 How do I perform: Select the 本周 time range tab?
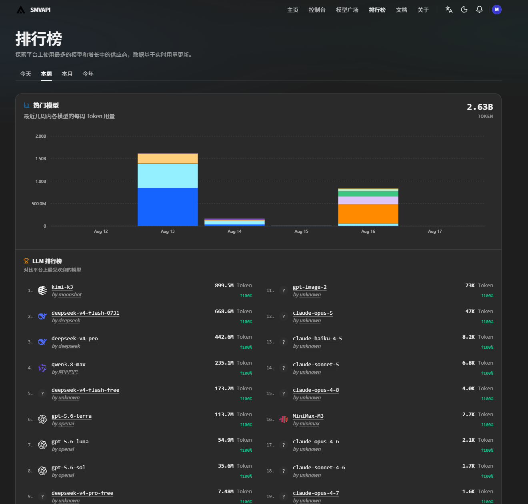pyautogui.click(x=46, y=74)
